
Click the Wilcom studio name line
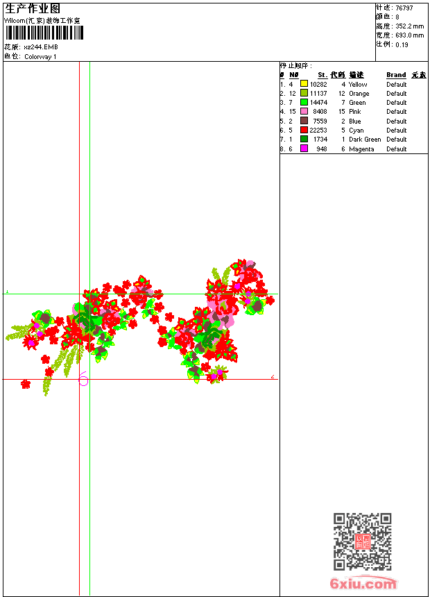42,21
